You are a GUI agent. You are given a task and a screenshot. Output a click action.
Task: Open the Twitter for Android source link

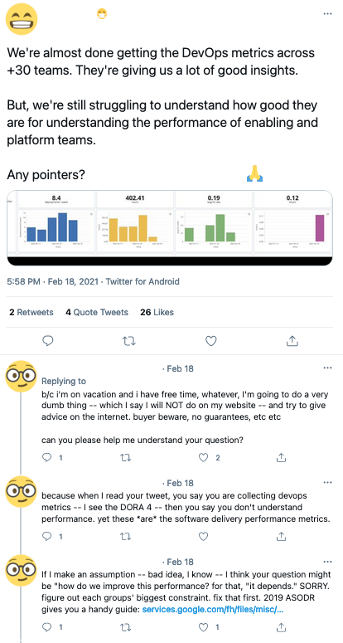click(143, 282)
